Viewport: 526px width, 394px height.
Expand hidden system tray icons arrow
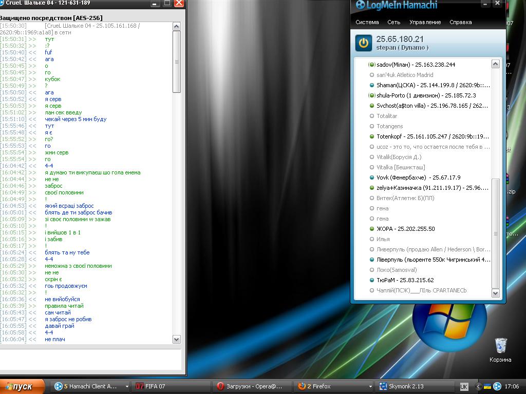(478, 387)
